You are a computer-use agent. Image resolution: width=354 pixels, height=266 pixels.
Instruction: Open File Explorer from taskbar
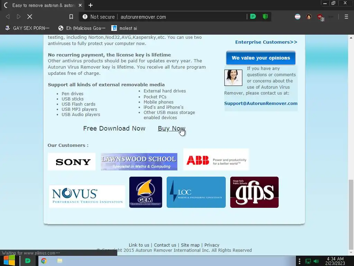[x=59, y=261]
